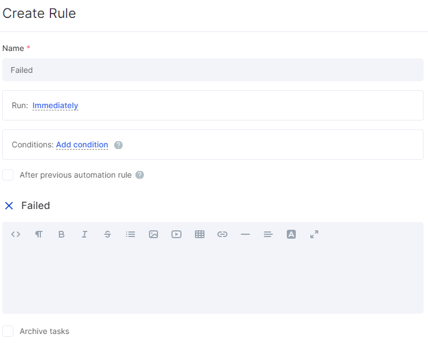Insert a bulleted list
This screenshot has width=428, height=348.
(131, 234)
